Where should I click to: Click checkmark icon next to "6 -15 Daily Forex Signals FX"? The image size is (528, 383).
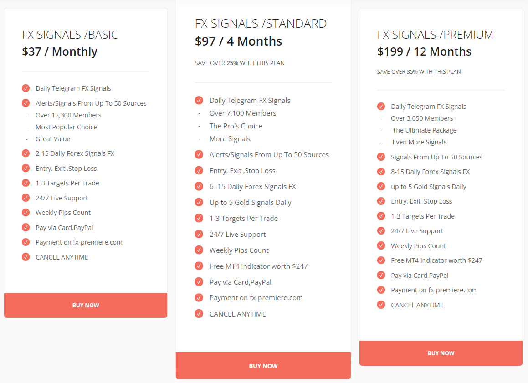click(199, 186)
